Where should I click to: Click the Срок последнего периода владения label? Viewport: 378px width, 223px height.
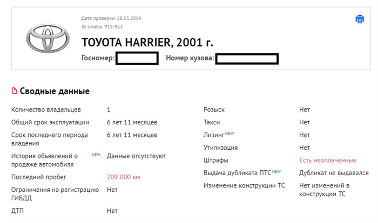point(50,139)
